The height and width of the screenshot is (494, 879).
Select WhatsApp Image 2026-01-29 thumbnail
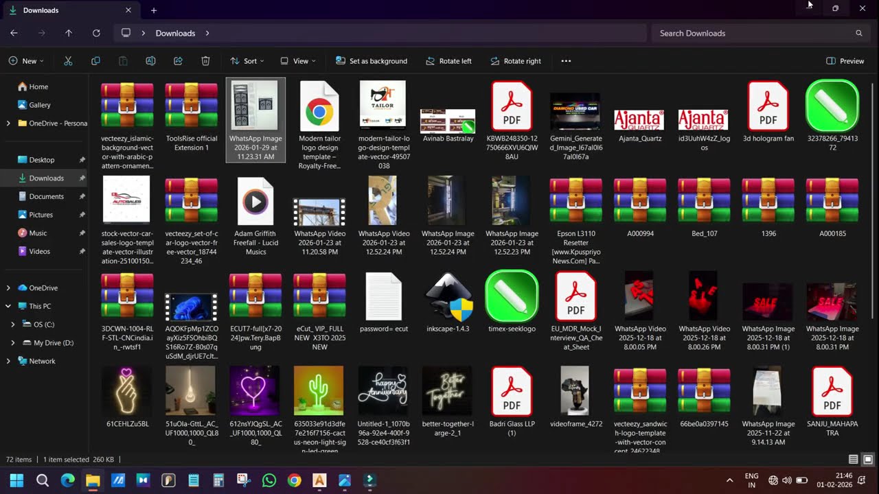click(x=255, y=119)
